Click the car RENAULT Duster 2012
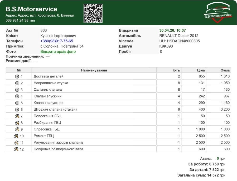 pos(179,36)
